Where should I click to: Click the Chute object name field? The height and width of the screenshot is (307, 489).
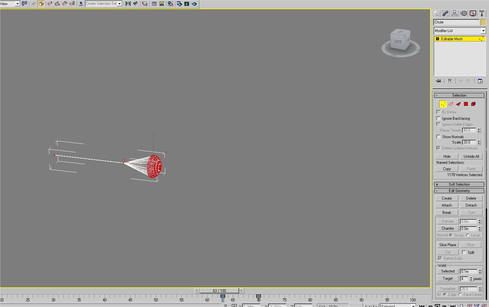(x=456, y=22)
